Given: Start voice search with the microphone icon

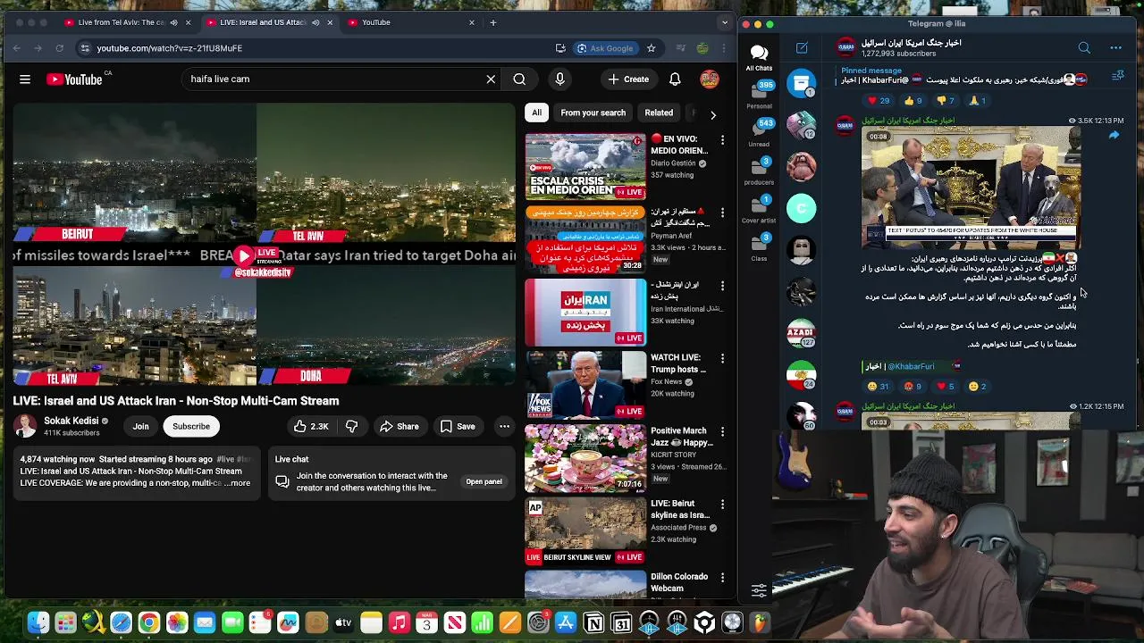Looking at the screenshot, I should (559, 79).
